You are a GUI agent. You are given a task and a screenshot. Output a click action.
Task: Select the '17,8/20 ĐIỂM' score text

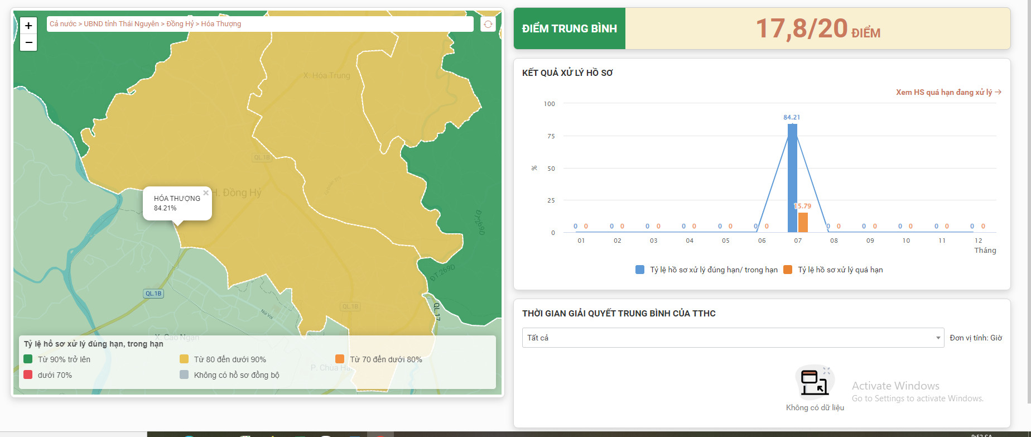click(818, 28)
